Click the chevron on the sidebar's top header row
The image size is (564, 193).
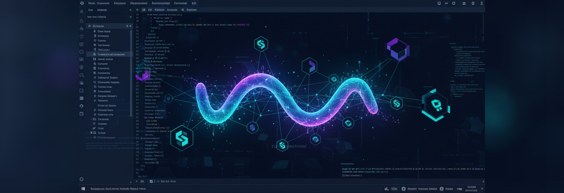click(130, 10)
